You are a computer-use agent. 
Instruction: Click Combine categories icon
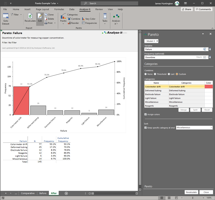click(69, 19)
